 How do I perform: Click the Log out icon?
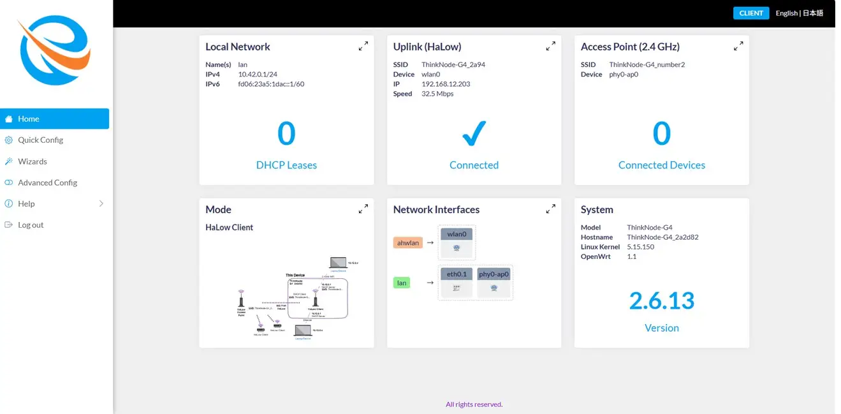click(9, 225)
